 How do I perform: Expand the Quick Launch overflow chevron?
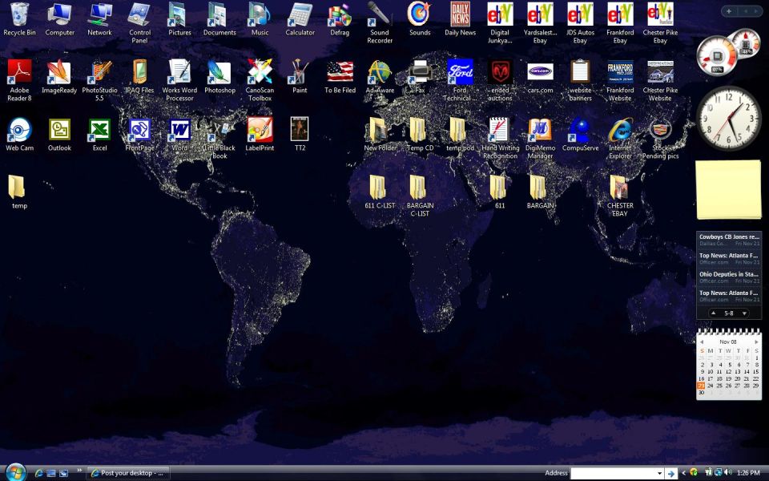pos(79,471)
